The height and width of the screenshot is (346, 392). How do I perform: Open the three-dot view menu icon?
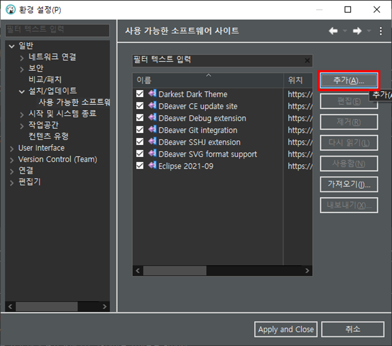click(381, 31)
